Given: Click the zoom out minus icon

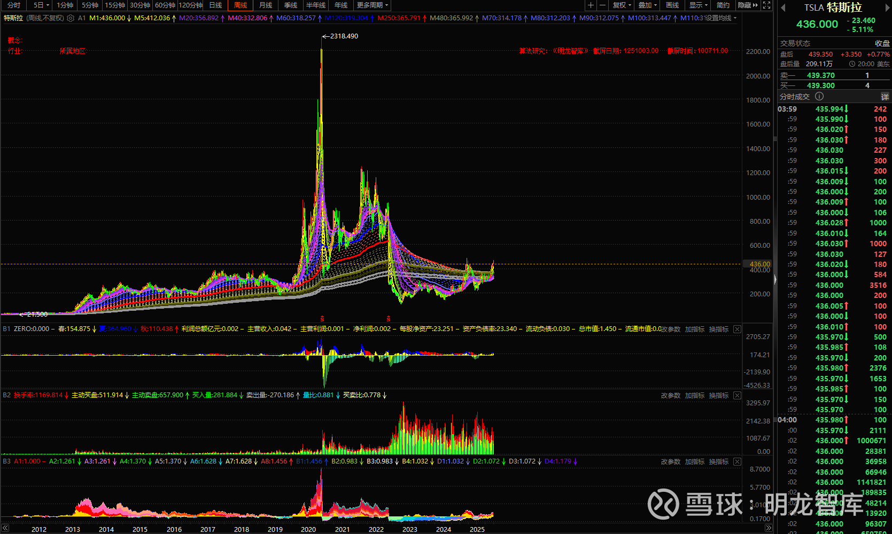Looking at the screenshot, I should tap(602, 5).
